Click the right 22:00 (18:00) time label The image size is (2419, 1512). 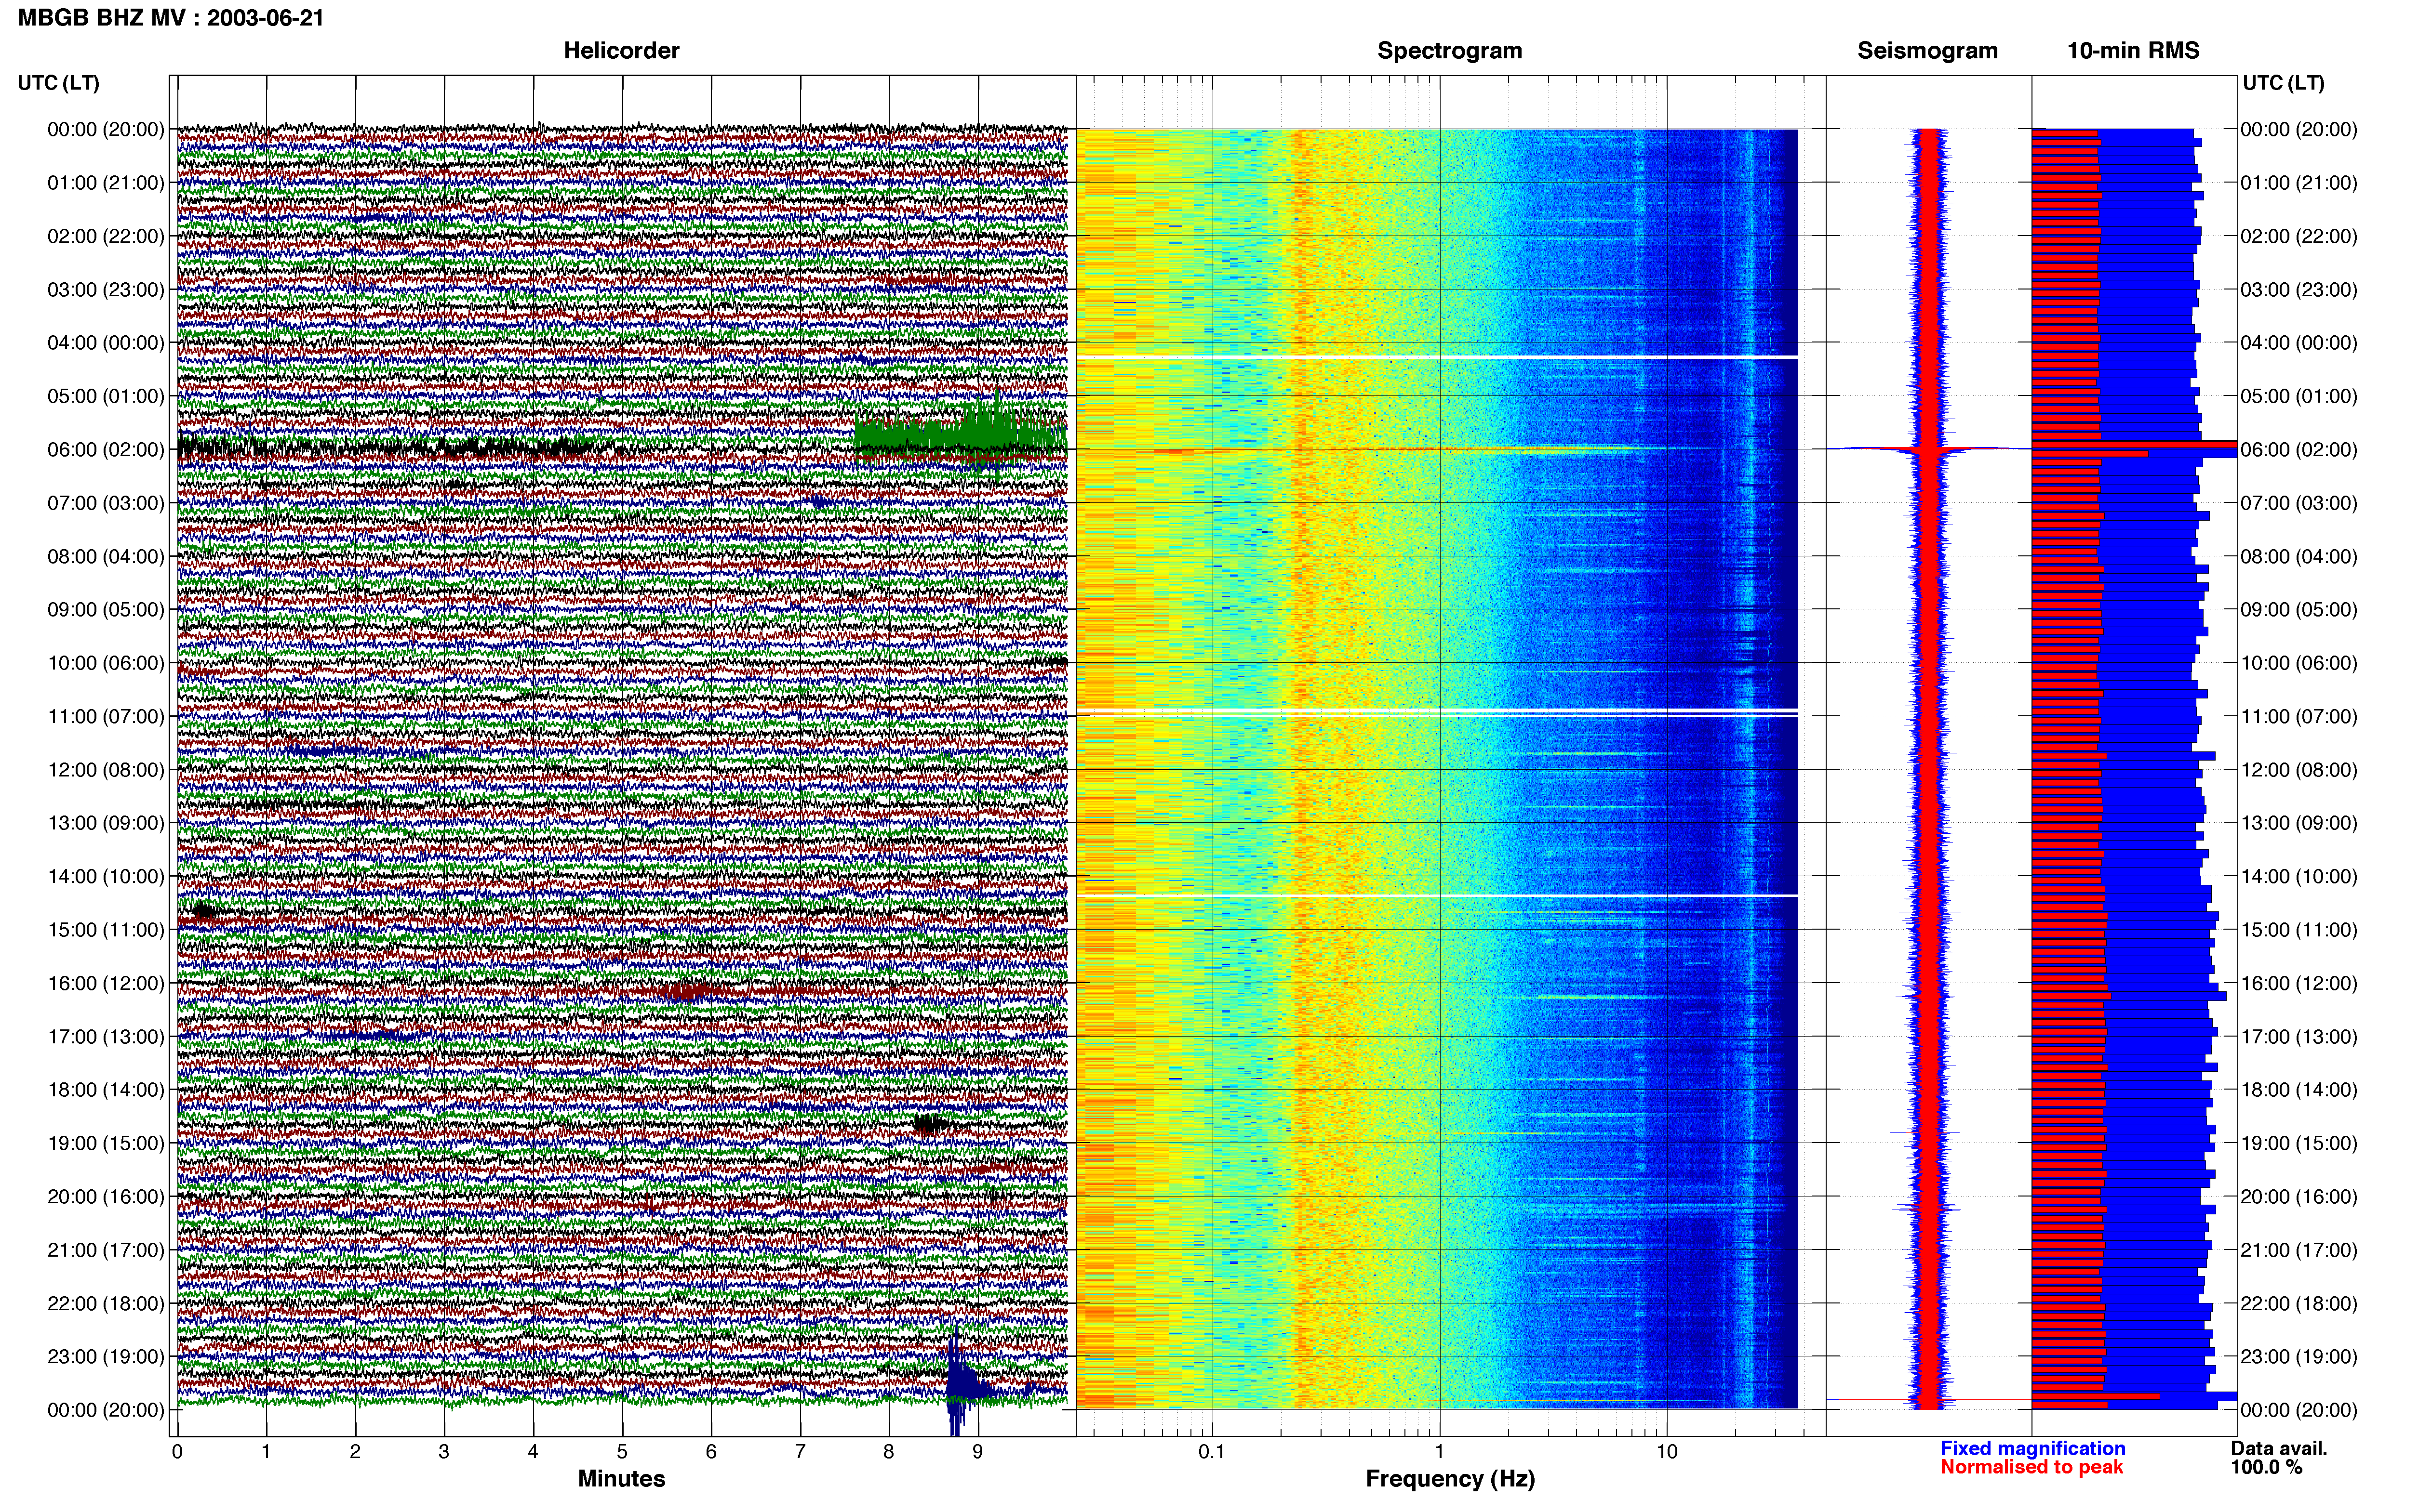point(2299,1304)
